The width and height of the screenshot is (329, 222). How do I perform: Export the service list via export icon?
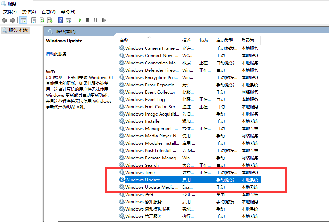pos(50,20)
